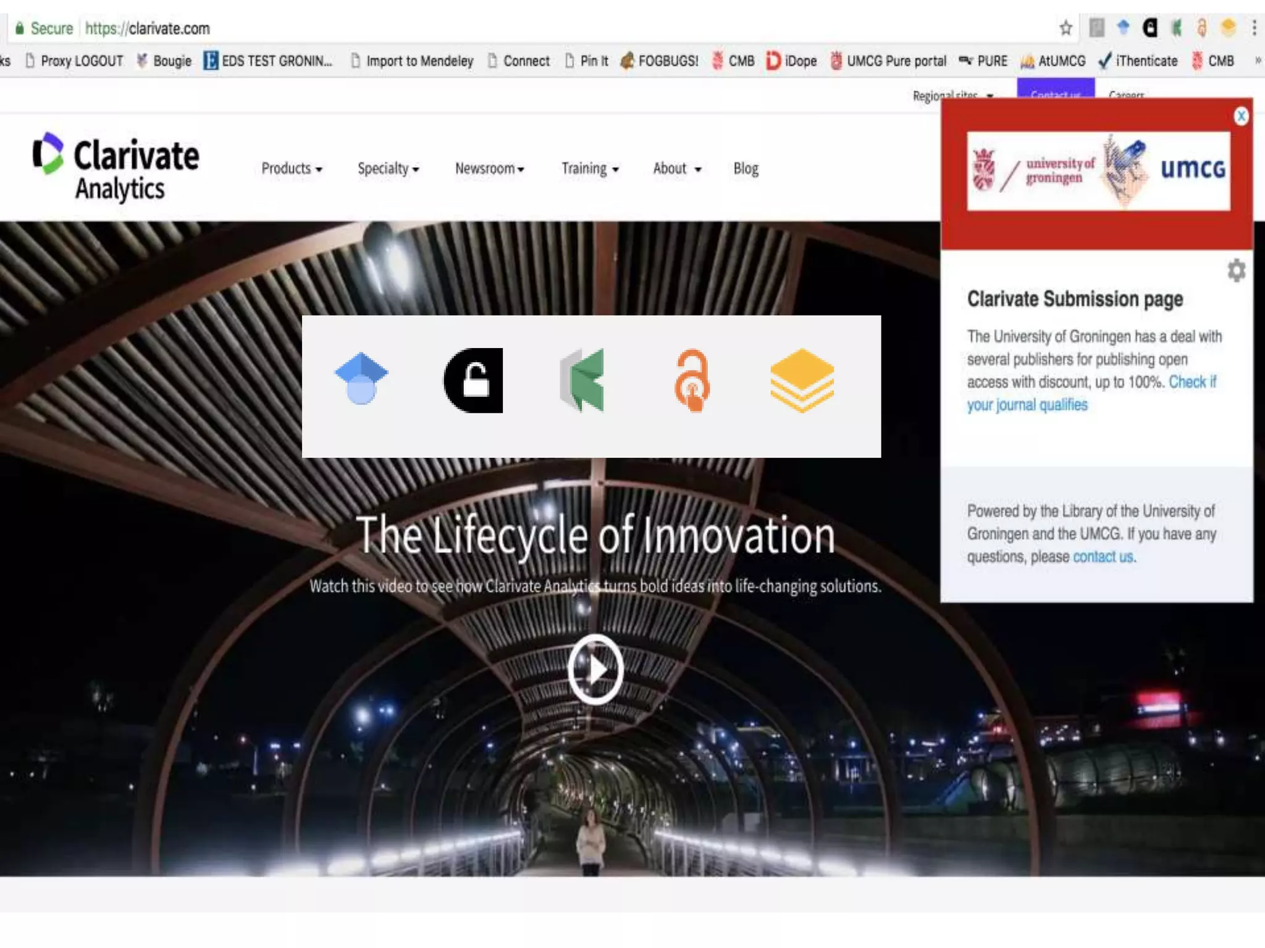Click the Clarivate Analytics logo
Screen dimensions: 1265x948
tap(116, 167)
